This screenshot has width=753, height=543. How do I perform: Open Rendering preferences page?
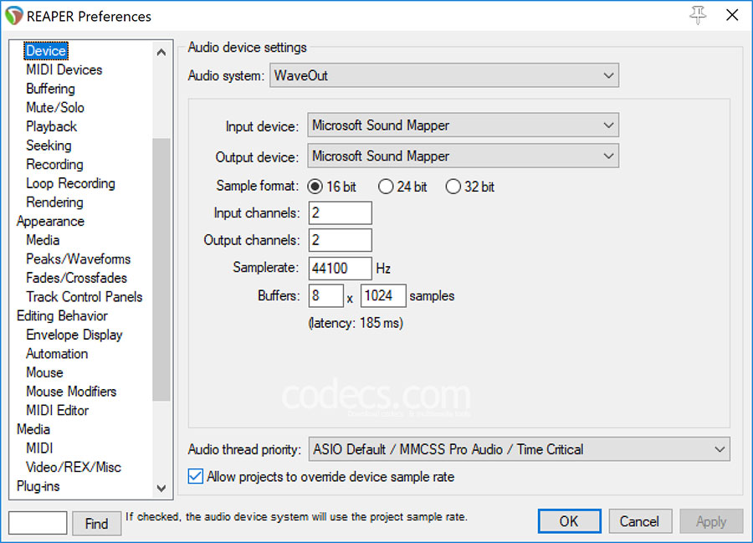[x=54, y=202]
